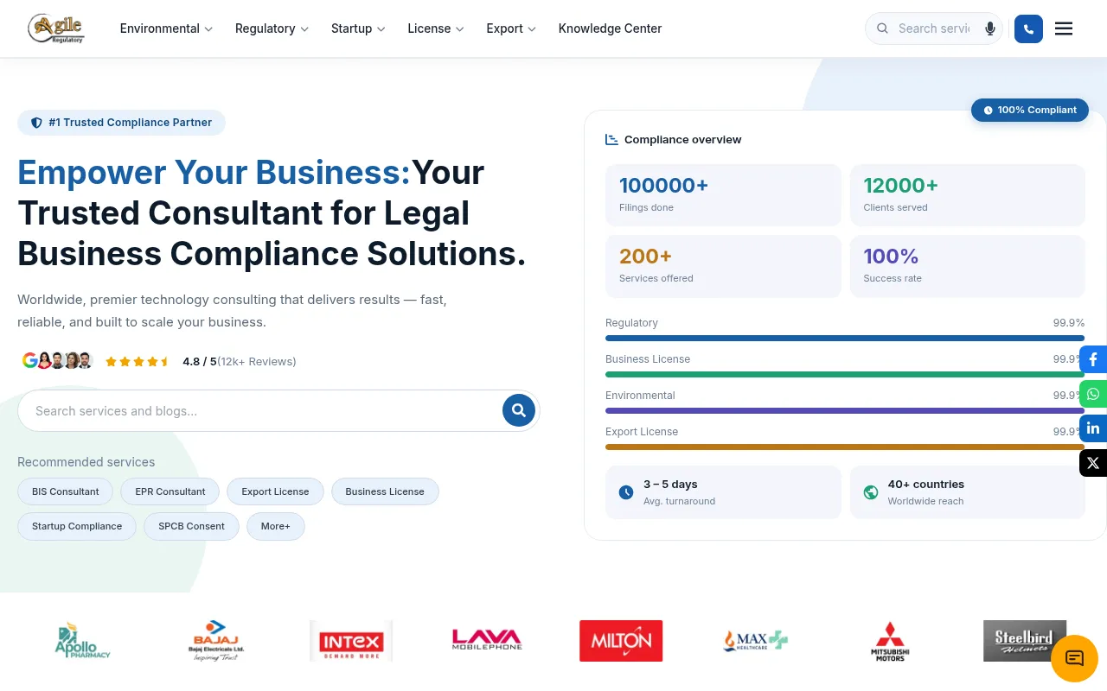Screen dimensions: 1107x691
Task: Click the Steelbird Helmets logo
Action: (x=1025, y=641)
